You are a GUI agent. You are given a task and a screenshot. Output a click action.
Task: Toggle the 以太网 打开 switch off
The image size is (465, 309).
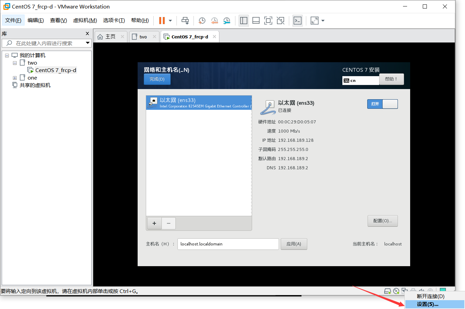click(x=383, y=104)
